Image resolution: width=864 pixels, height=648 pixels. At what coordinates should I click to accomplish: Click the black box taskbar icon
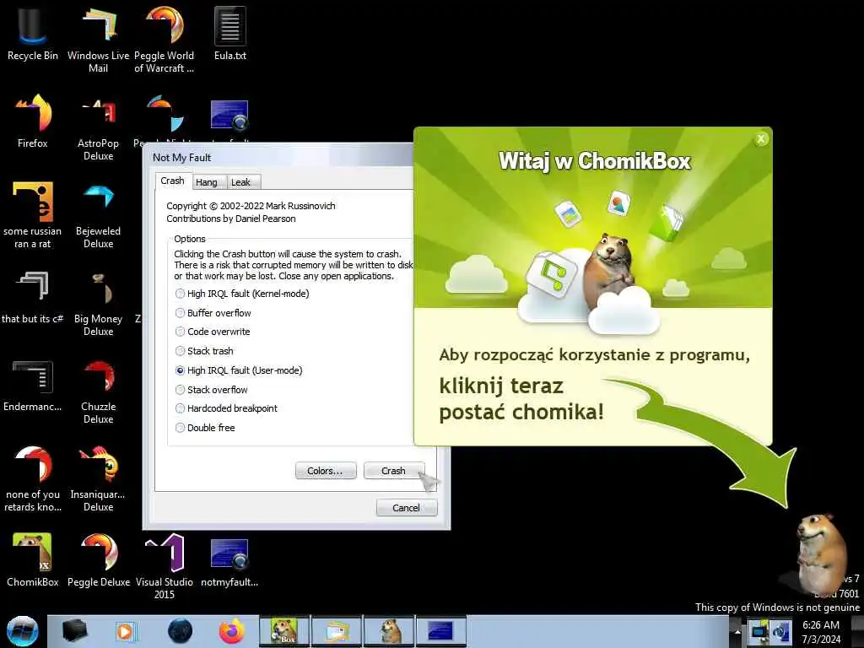[74, 631]
